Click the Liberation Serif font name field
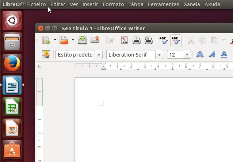 tap(131, 55)
